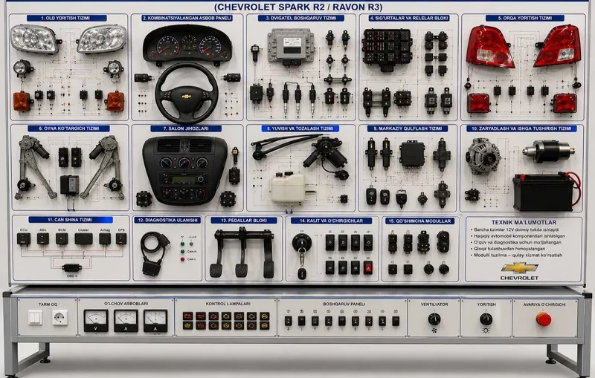Select the 11. CAN Shina Tizimi header
This screenshot has height=378, width=595.
point(71,220)
